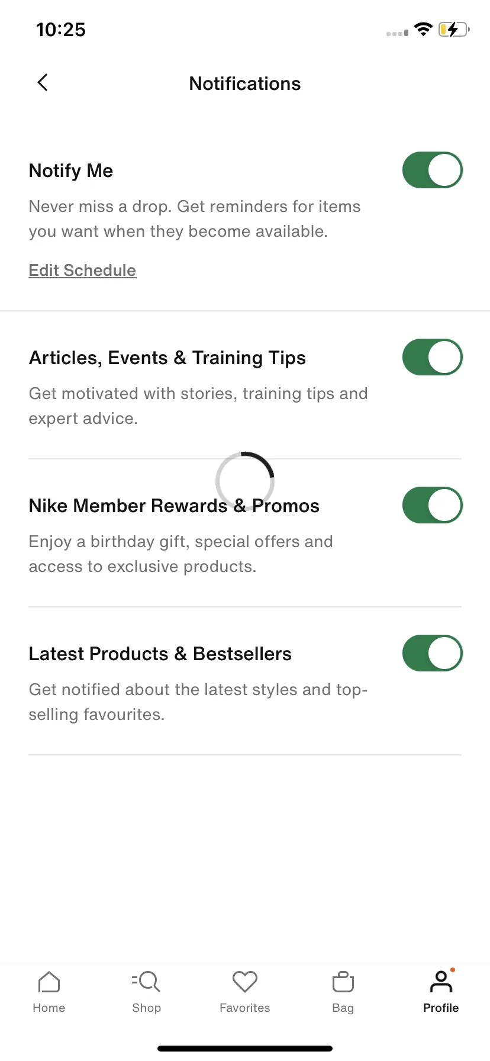The image size is (490, 1061).
Task: Disable the Notify Me toggle
Action: [433, 171]
